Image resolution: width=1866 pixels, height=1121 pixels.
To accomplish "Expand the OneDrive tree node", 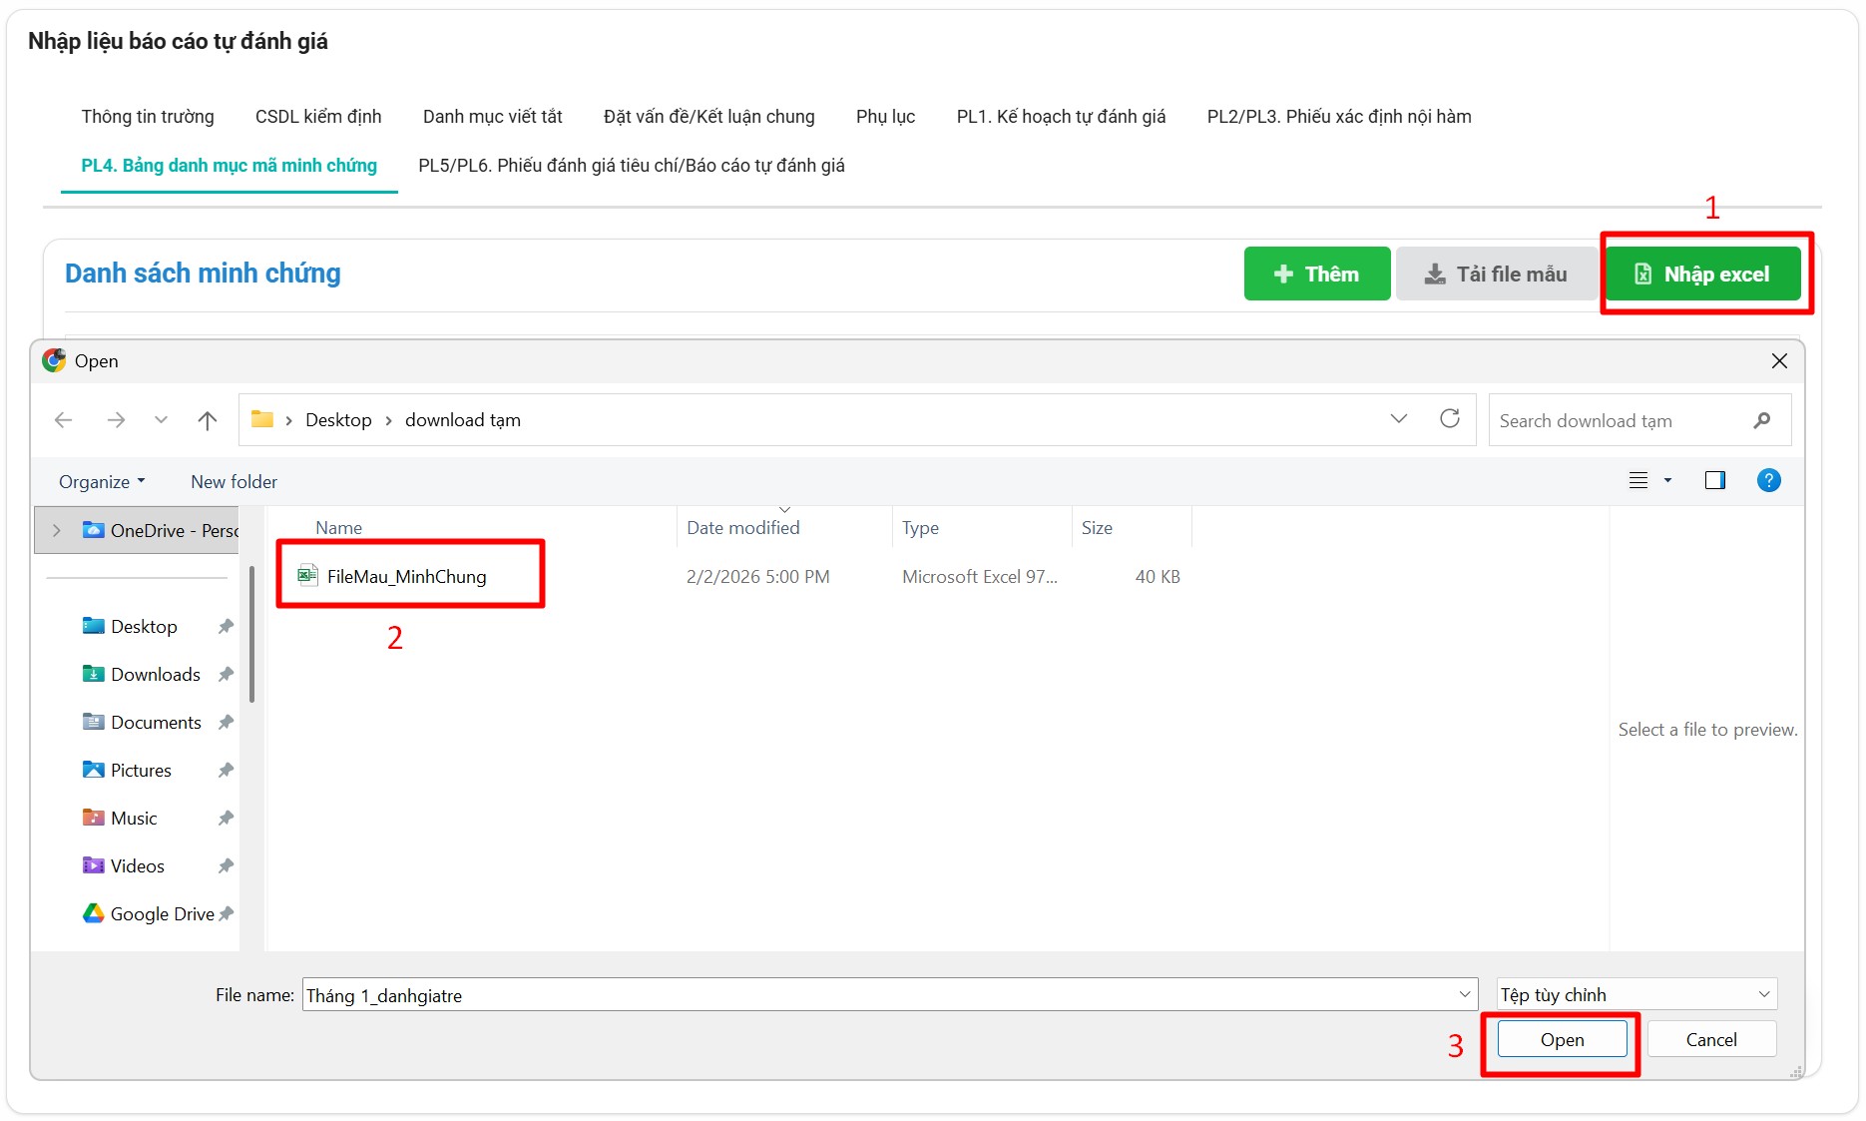I will click(x=57, y=530).
